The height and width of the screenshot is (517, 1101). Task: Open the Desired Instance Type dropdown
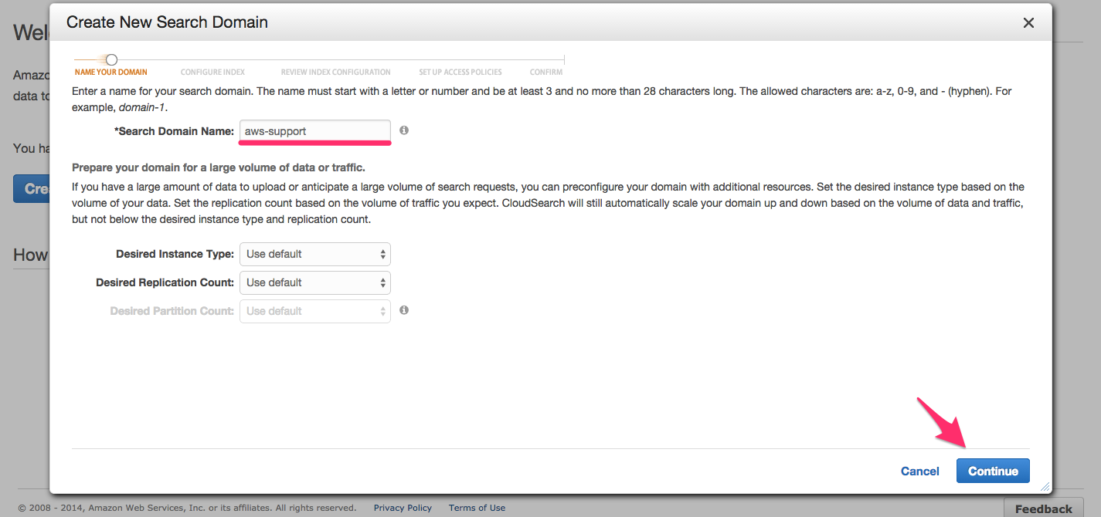coord(315,254)
